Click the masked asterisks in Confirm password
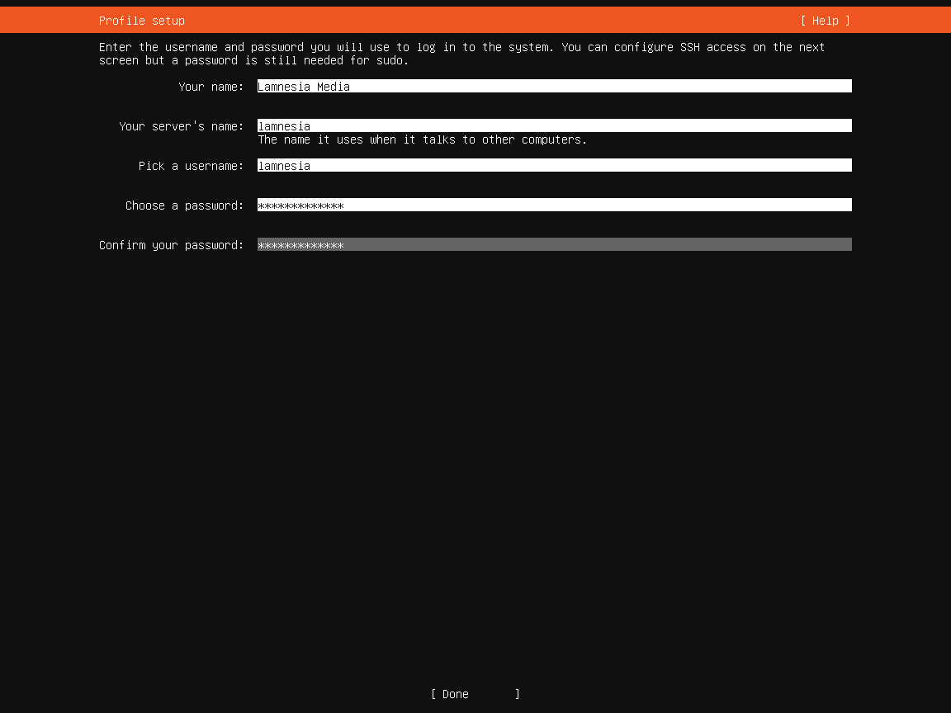Viewport: 951px width, 713px height. [x=300, y=245]
